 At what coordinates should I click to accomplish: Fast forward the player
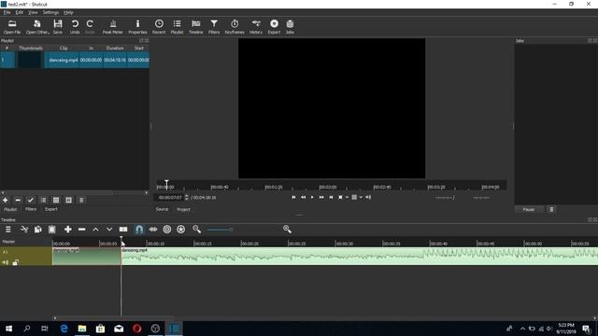321,197
